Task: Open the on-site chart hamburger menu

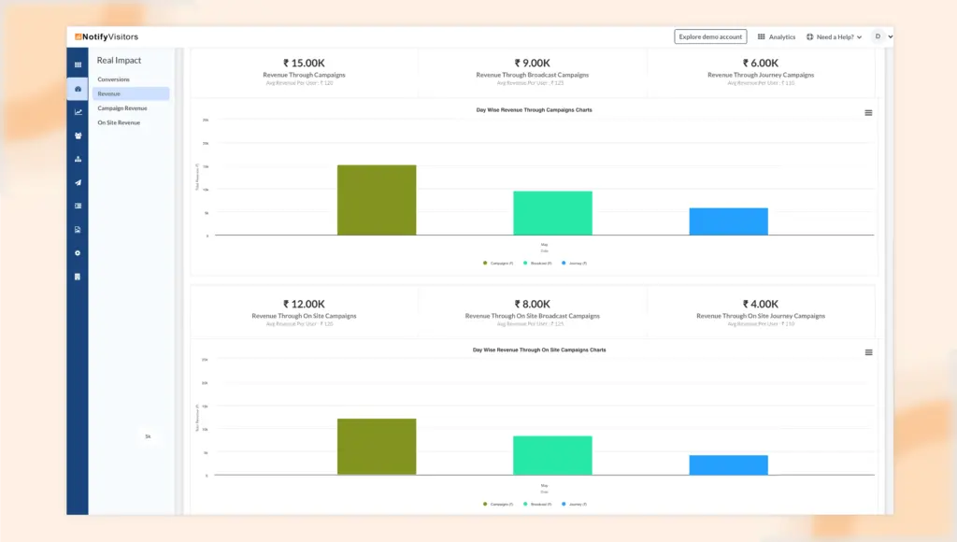Action: pos(868,352)
